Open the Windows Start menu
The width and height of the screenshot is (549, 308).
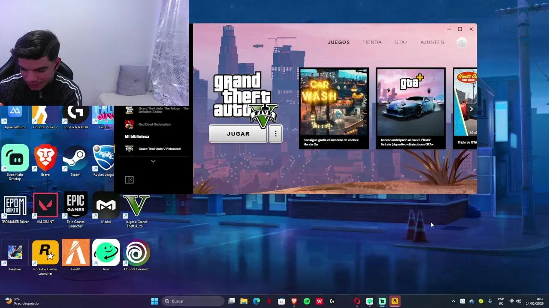click(154, 301)
